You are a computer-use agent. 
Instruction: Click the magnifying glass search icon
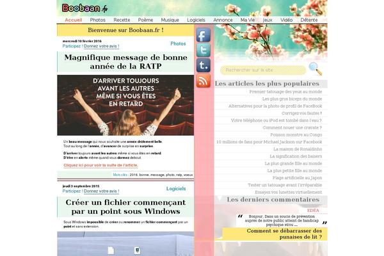tap(316, 69)
